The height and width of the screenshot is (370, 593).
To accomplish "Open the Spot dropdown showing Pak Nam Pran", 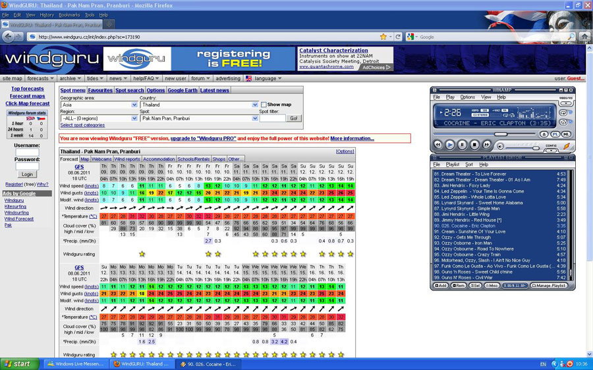I will pyautogui.click(x=199, y=118).
